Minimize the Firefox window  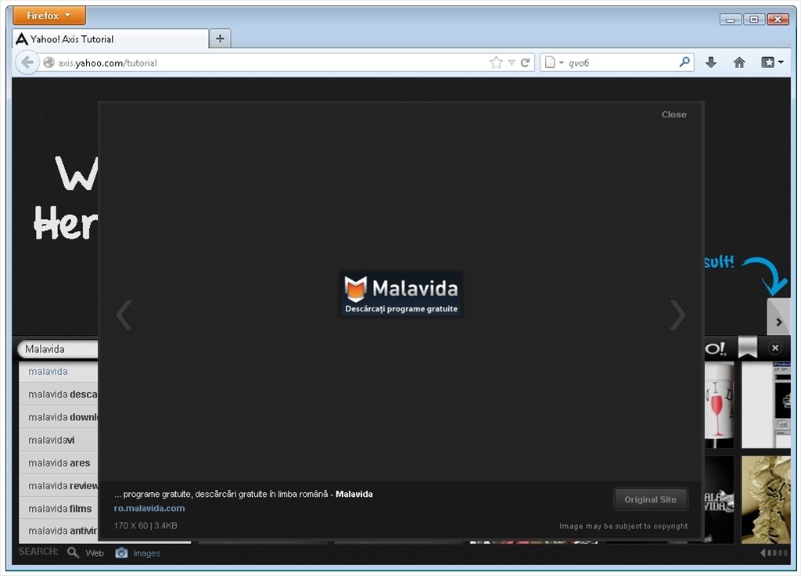point(730,20)
